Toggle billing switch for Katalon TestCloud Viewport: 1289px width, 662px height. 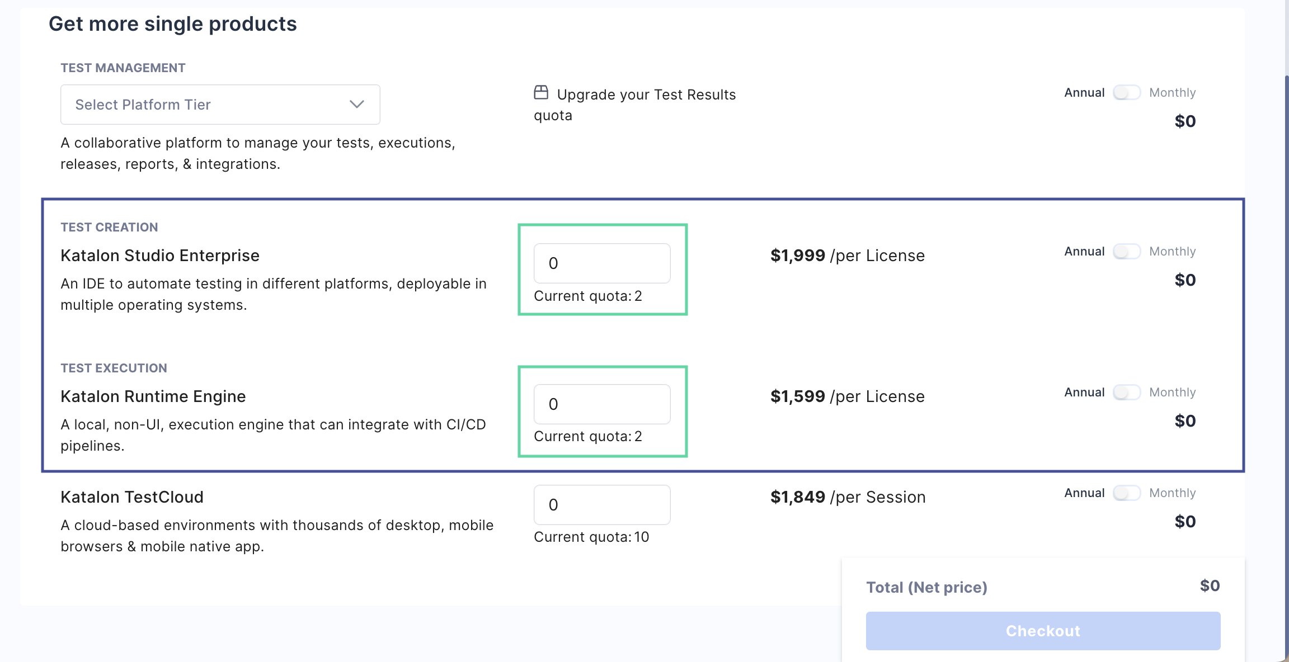point(1127,493)
